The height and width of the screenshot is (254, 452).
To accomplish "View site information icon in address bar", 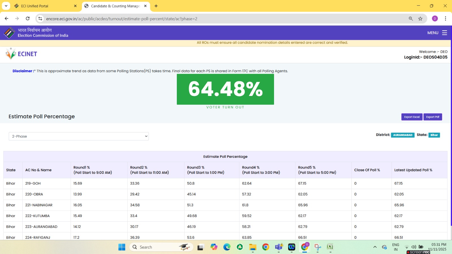I will [x=40, y=19].
